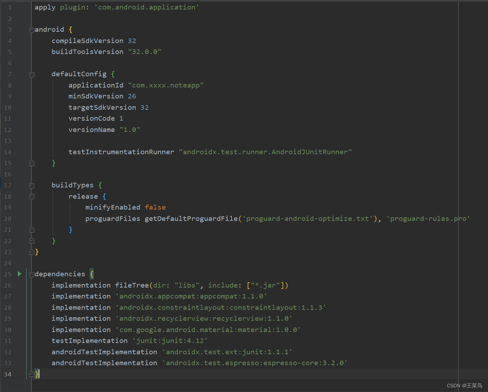This screenshot has width=488, height=392.
Task: Click applicationId "com.xxxx.noteapp" string
Action: (166, 85)
